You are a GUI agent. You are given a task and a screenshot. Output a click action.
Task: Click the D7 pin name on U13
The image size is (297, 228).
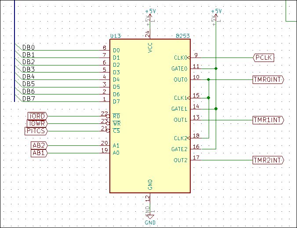coord(116,101)
